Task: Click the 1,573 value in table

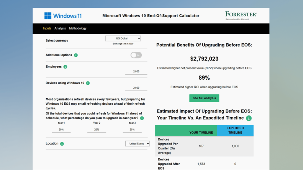Action: pos(201,164)
